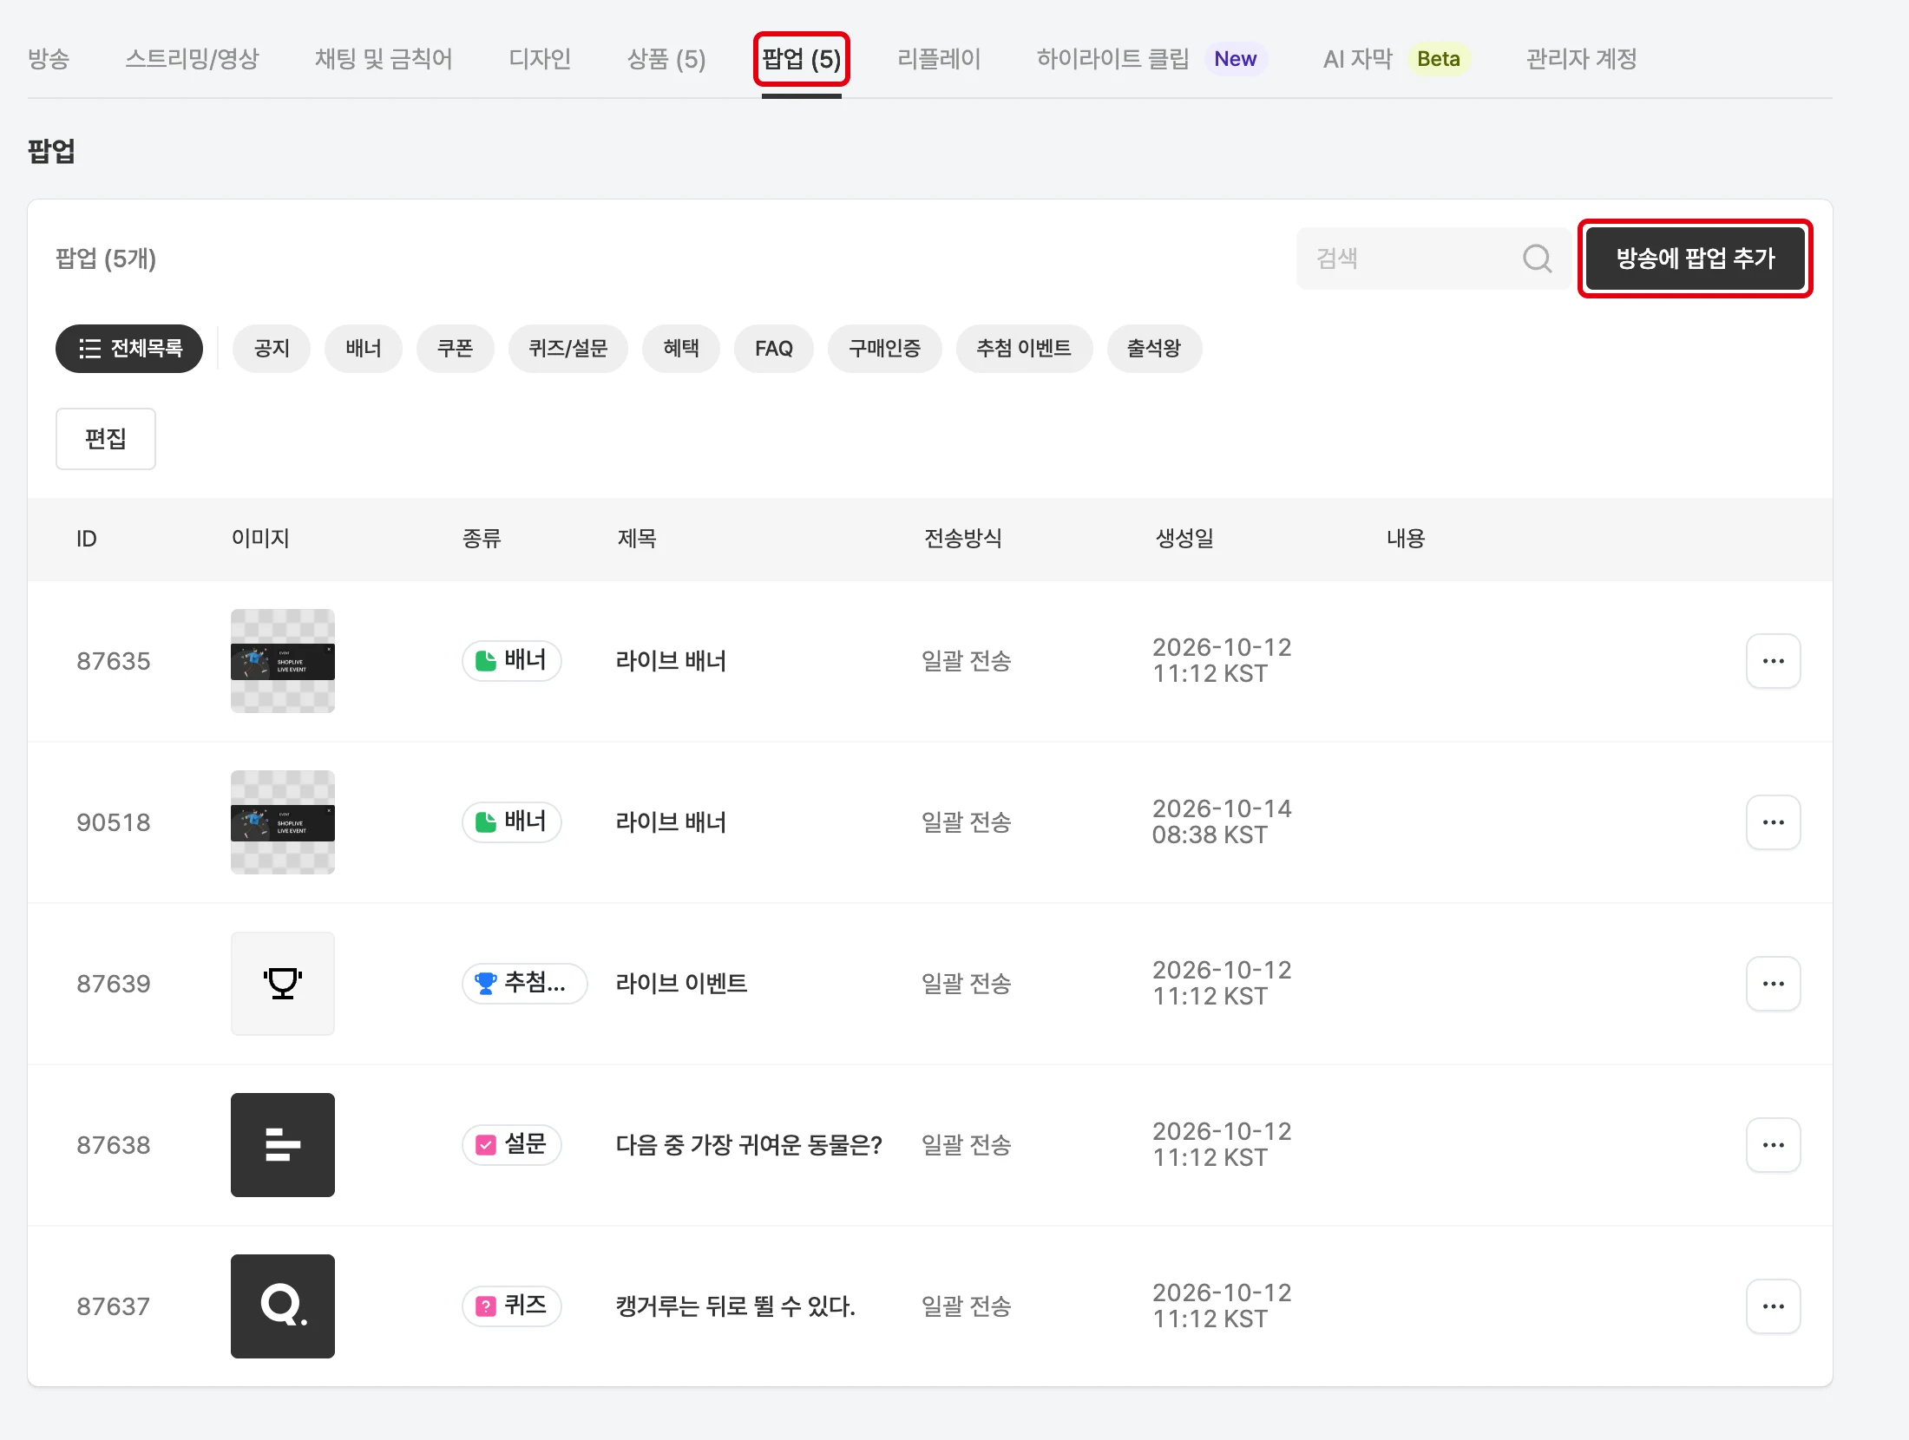Click 방송에 팝업 추가 button
Image resolution: width=1909 pixels, height=1440 pixels.
[x=1695, y=259]
